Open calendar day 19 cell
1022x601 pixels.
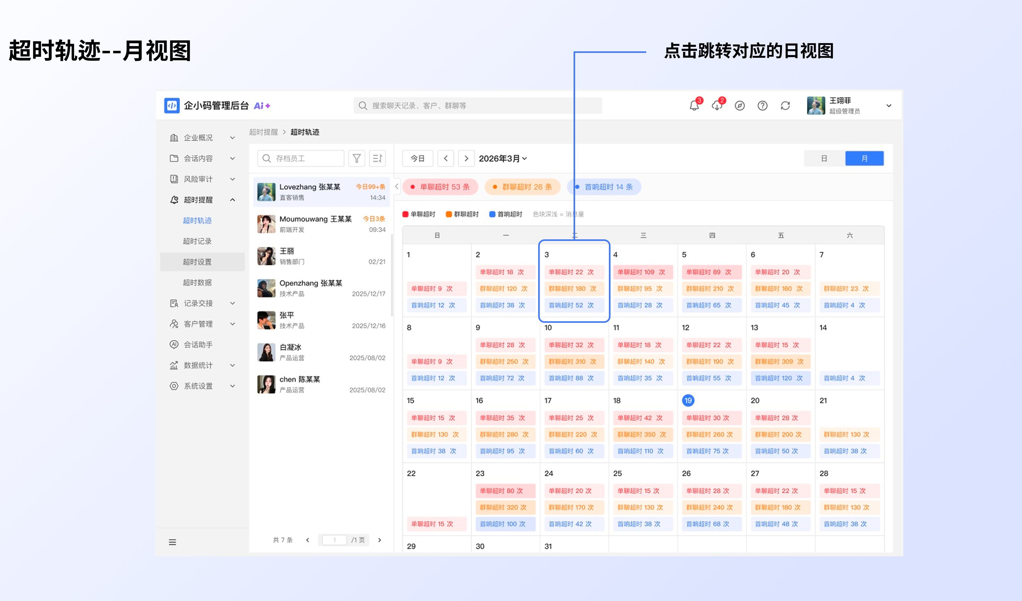coord(712,426)
